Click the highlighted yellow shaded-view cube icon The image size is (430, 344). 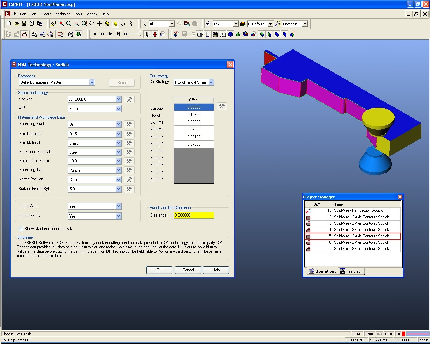pyautogui.click(x=115, y=24)
